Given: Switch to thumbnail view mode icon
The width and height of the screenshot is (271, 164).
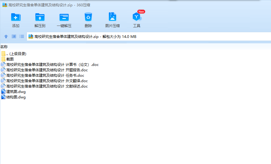Looking at the screenshot, I should (x=14, y=36).
